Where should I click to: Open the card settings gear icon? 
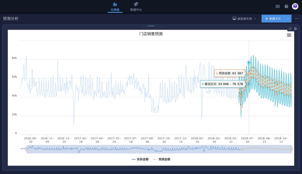[x=295, y=29]
